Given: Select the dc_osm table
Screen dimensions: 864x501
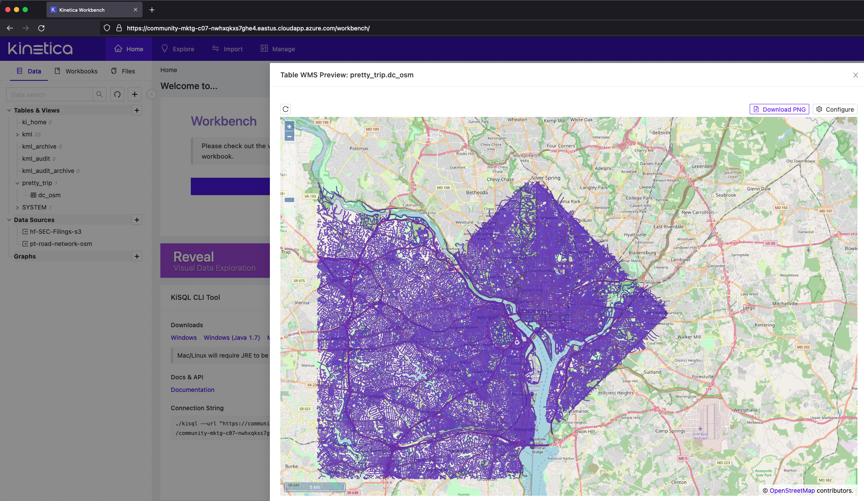Looking at the screenshot, I should tap(49, 195).
